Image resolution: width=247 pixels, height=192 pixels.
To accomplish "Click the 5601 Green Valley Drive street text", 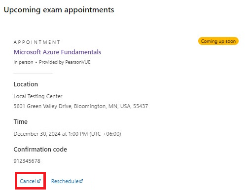I will (43, 106).
